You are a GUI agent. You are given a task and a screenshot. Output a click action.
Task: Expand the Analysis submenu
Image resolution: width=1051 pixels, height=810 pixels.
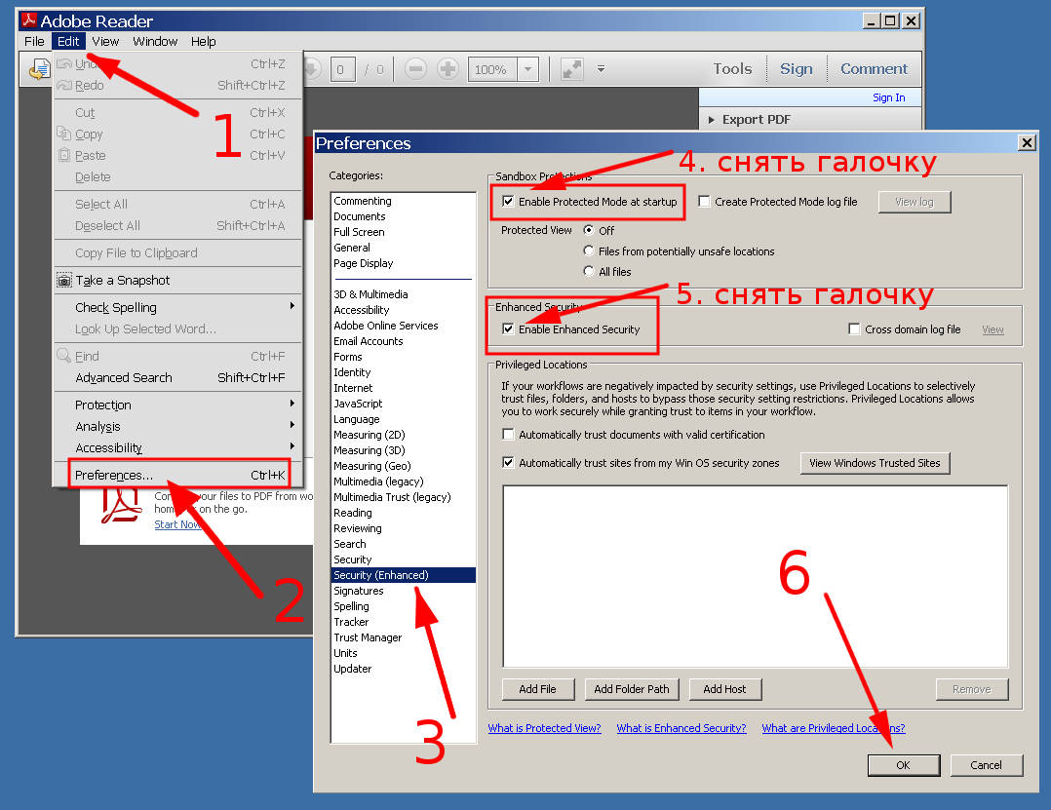click(292, 425)
